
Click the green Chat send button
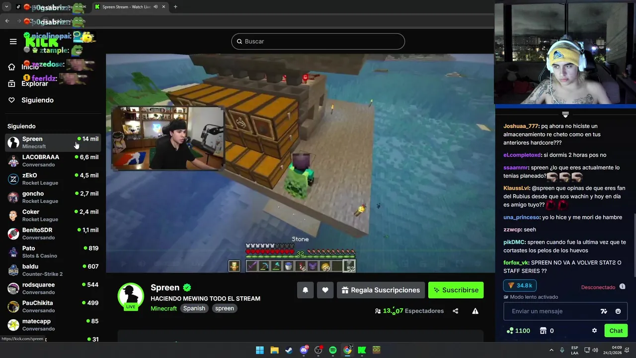616,331
